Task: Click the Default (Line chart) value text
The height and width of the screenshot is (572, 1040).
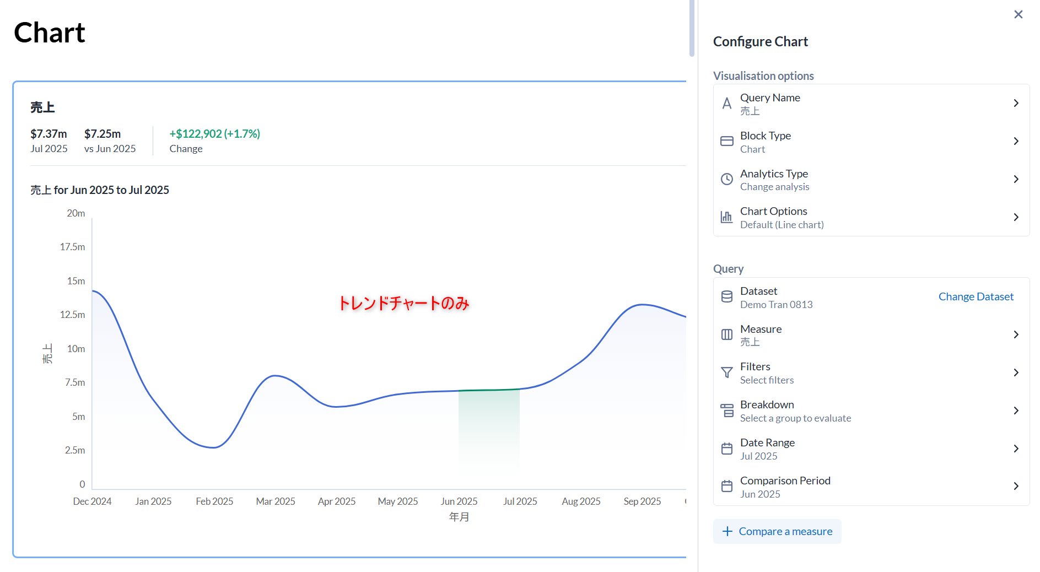Action: tap(782, 225)
